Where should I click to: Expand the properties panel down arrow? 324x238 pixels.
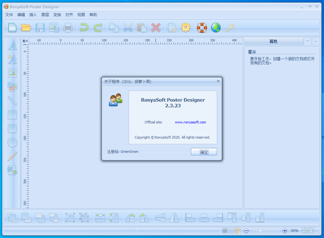pos(308,41)
